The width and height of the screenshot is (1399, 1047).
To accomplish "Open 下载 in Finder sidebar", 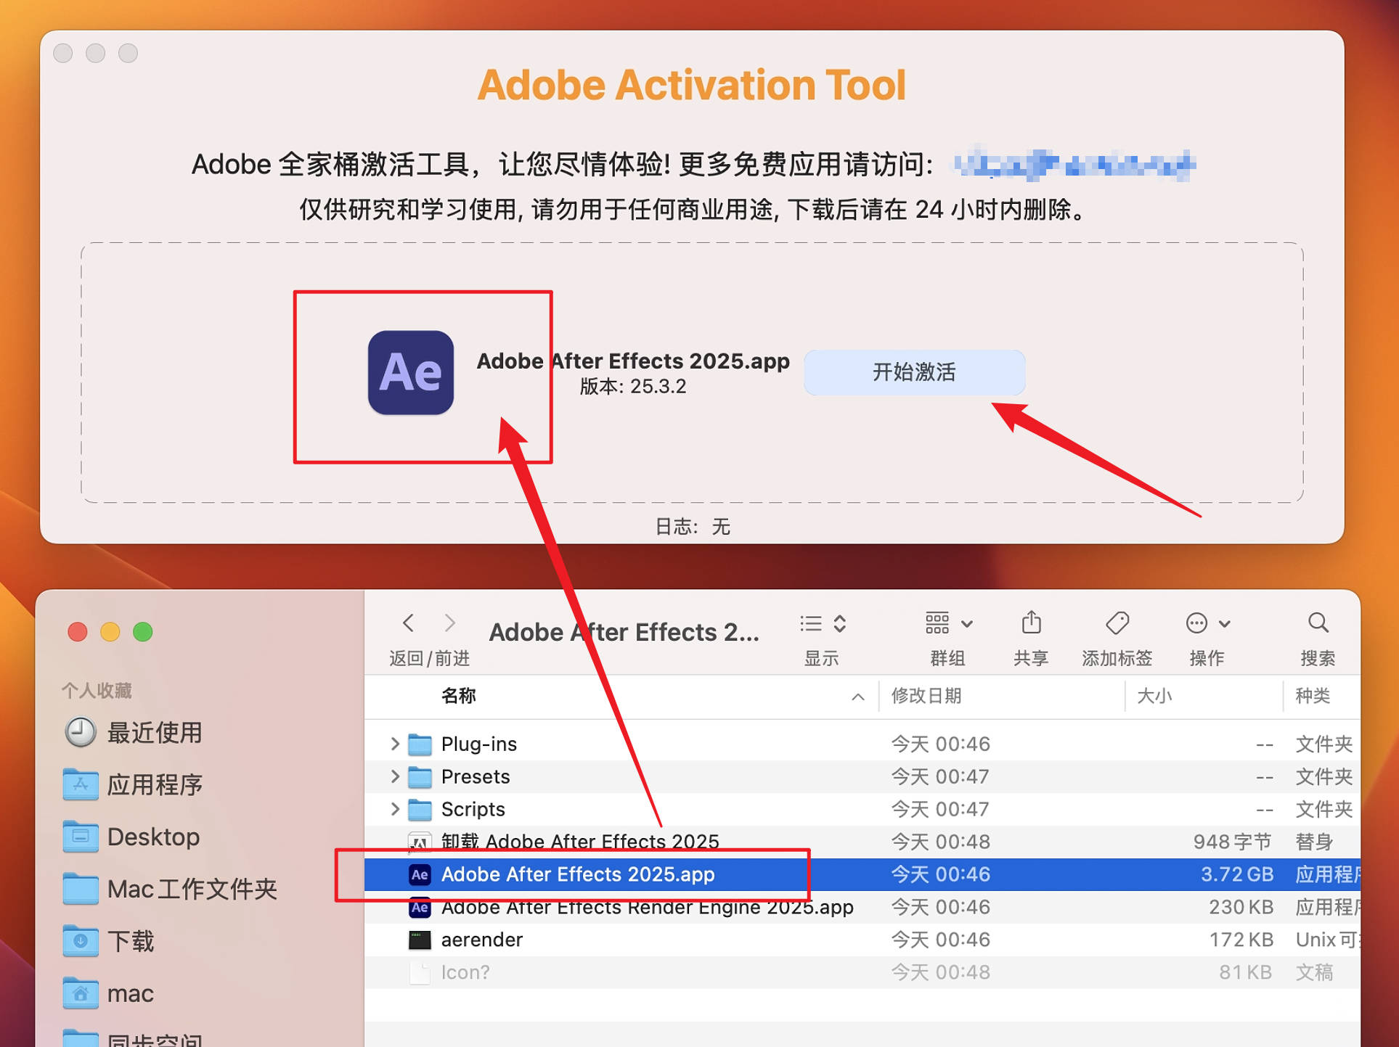I will coord(109,941).
